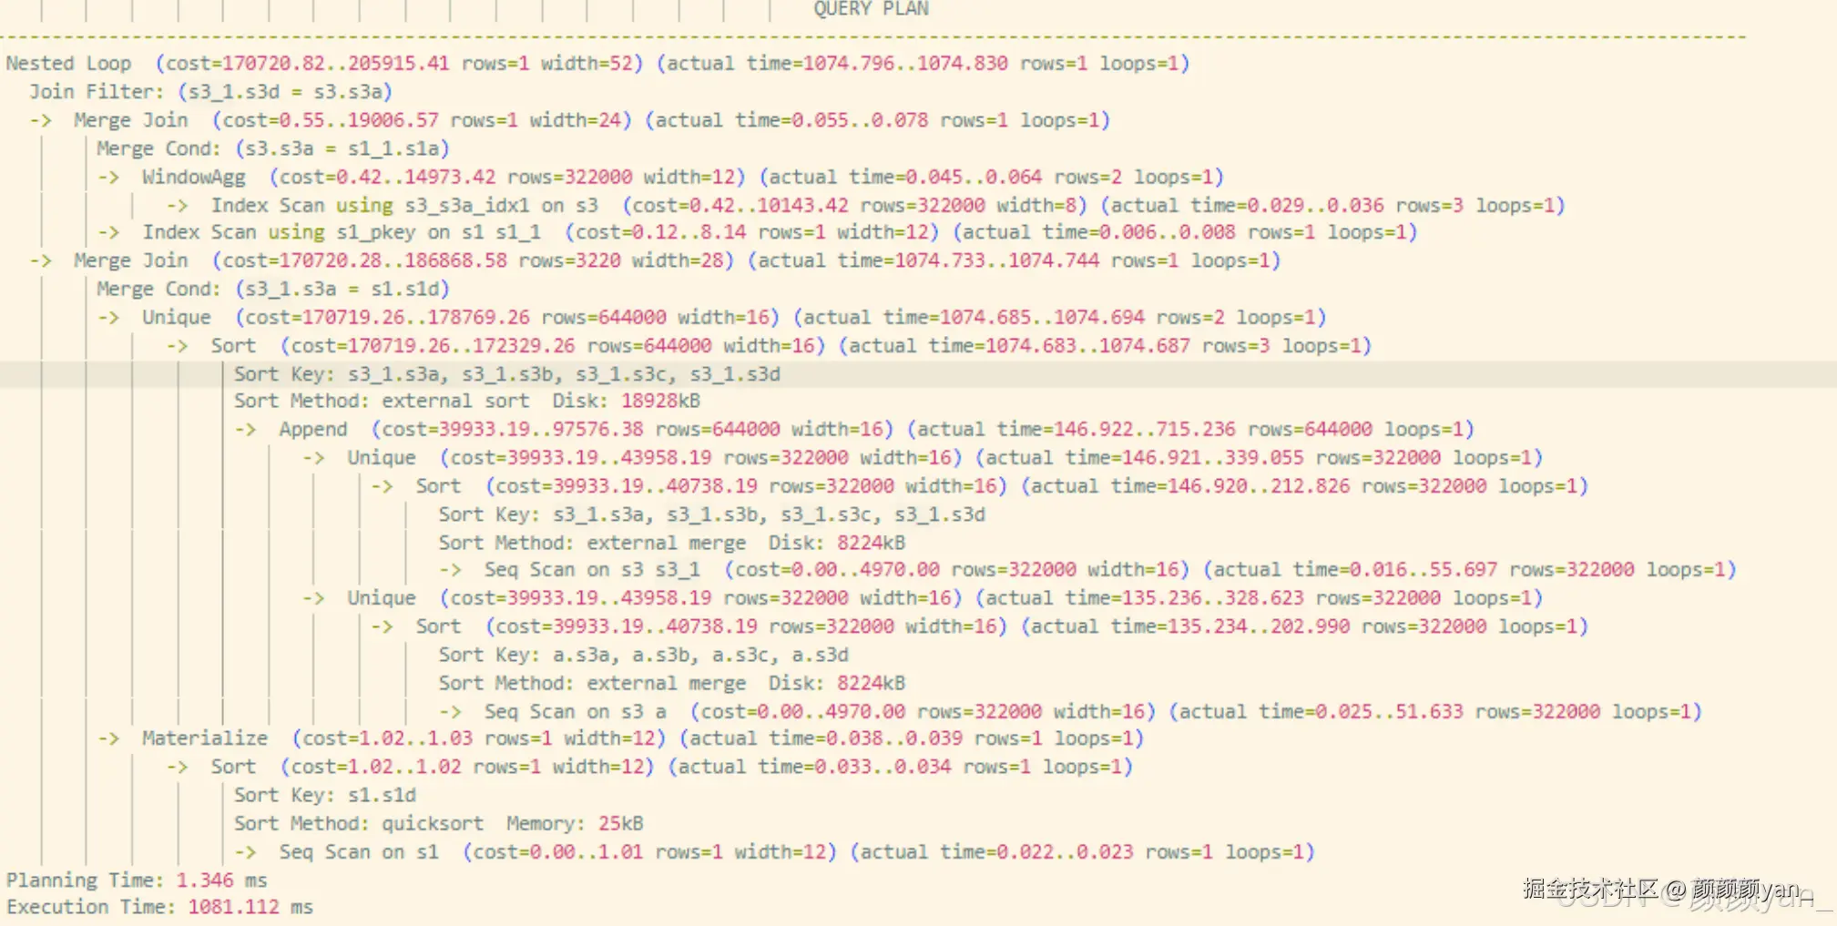Click first external merge Disk 8224kB line

(672, 542)
